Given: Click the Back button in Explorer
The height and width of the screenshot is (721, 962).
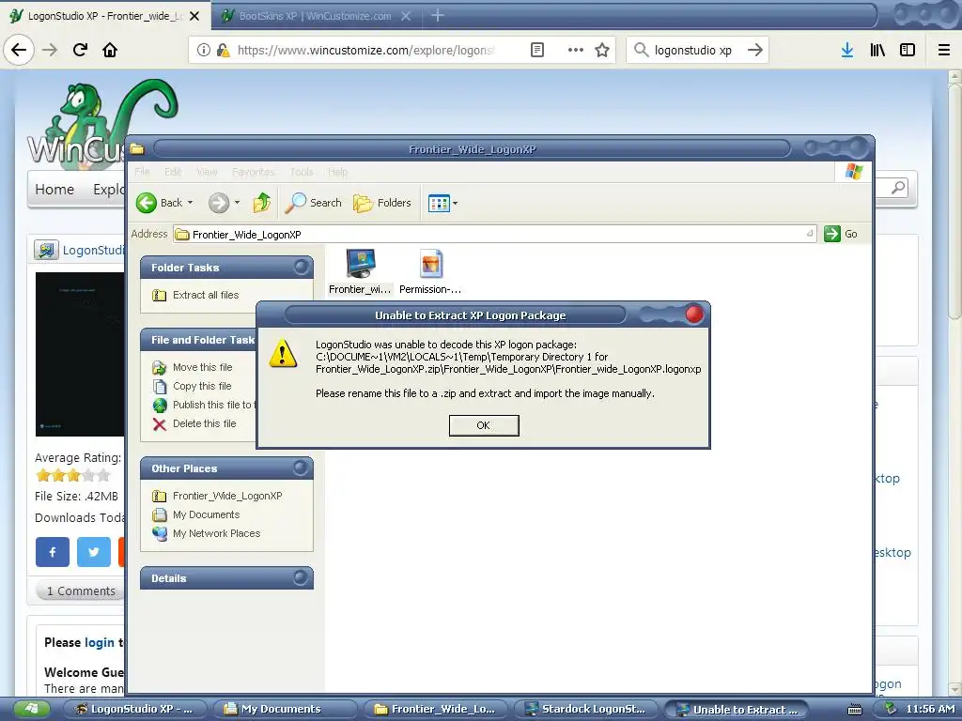Looking at the screenshot, I should click(158, 203).
